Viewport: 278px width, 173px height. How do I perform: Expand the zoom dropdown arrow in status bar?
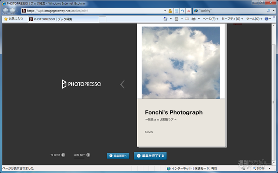point(270,168)
